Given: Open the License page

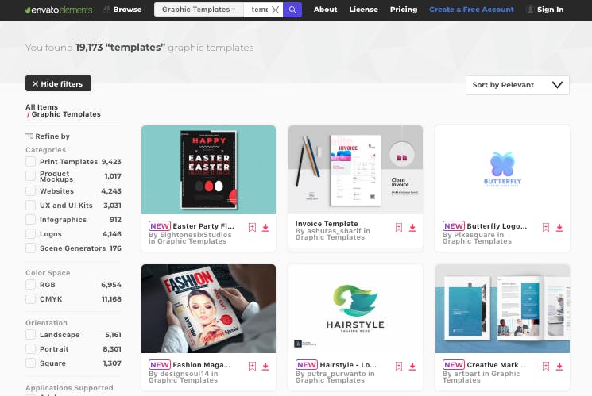Looking at the screenshot, I should click(x=363, y=10).
